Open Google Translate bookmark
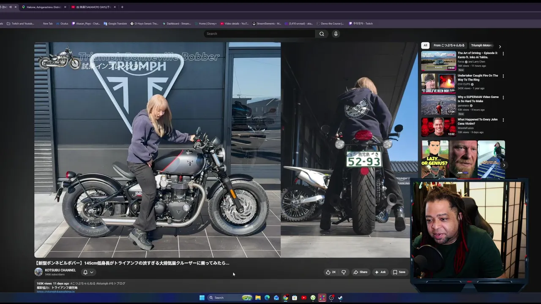This screenshot has height=304, width=541. [x=115, y=24]
